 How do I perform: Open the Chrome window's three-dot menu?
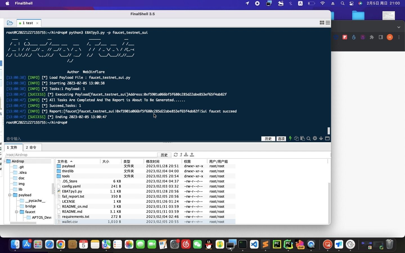(x=399, y=37)
